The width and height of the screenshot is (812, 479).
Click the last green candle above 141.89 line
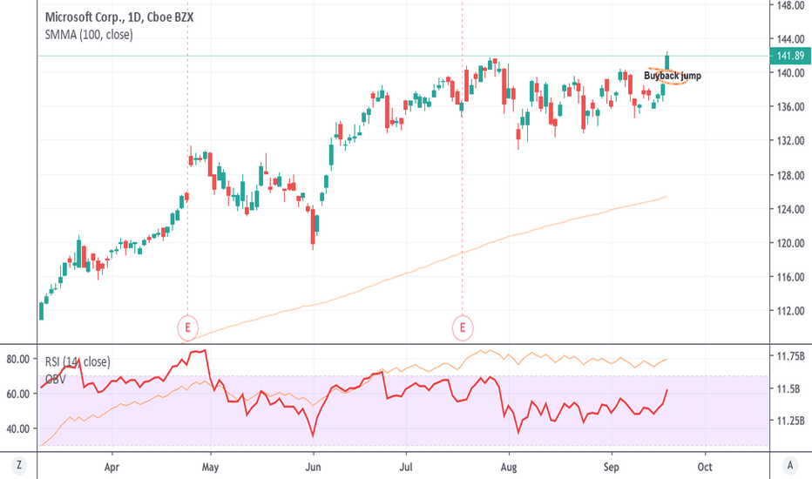pyautogui.click(x=667, y=61)
